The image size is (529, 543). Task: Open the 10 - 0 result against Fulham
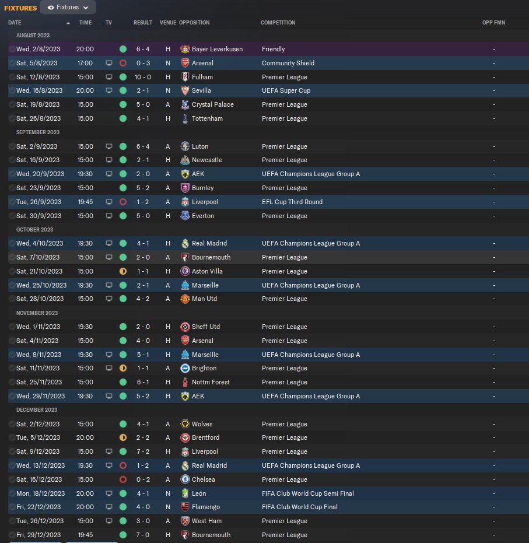pos(143,77)
